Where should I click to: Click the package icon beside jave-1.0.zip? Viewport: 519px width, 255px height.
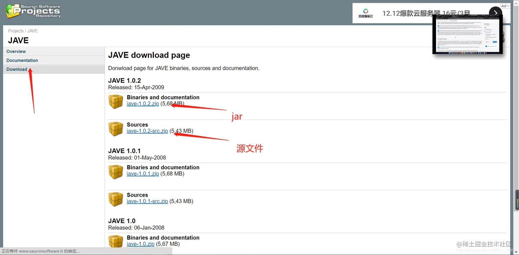pyautogui.click(x=116, y=241)
